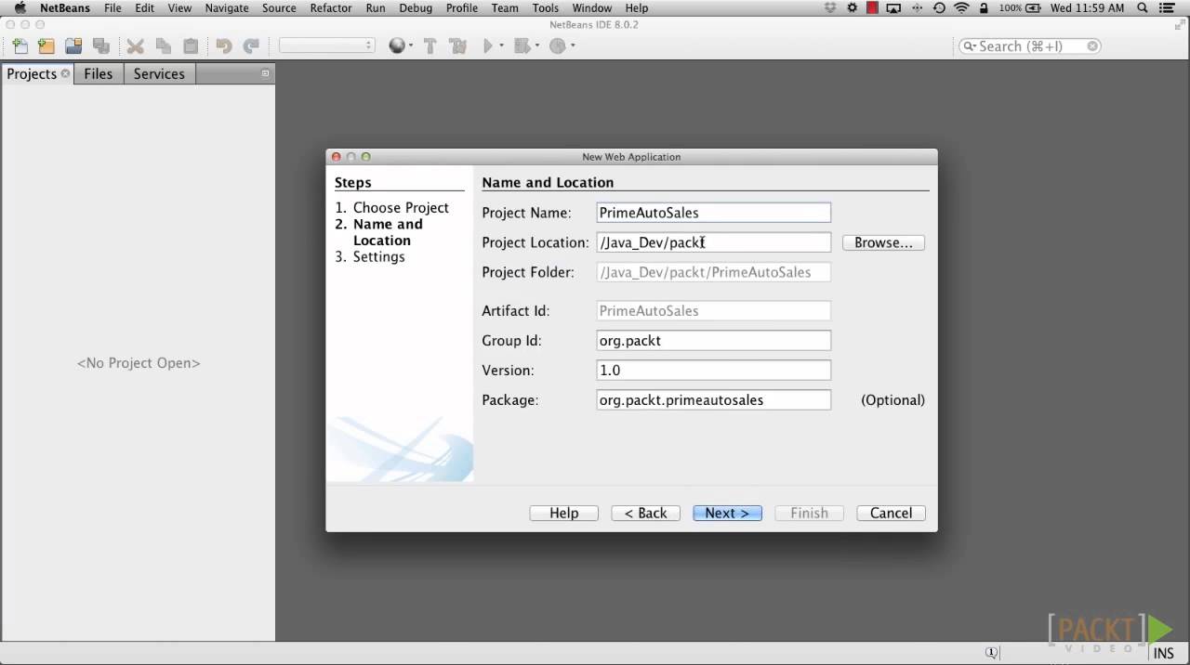Viewport: 1190px width, 665px height.
Task: Click the Profile Project clock icon
Action: 558,46
